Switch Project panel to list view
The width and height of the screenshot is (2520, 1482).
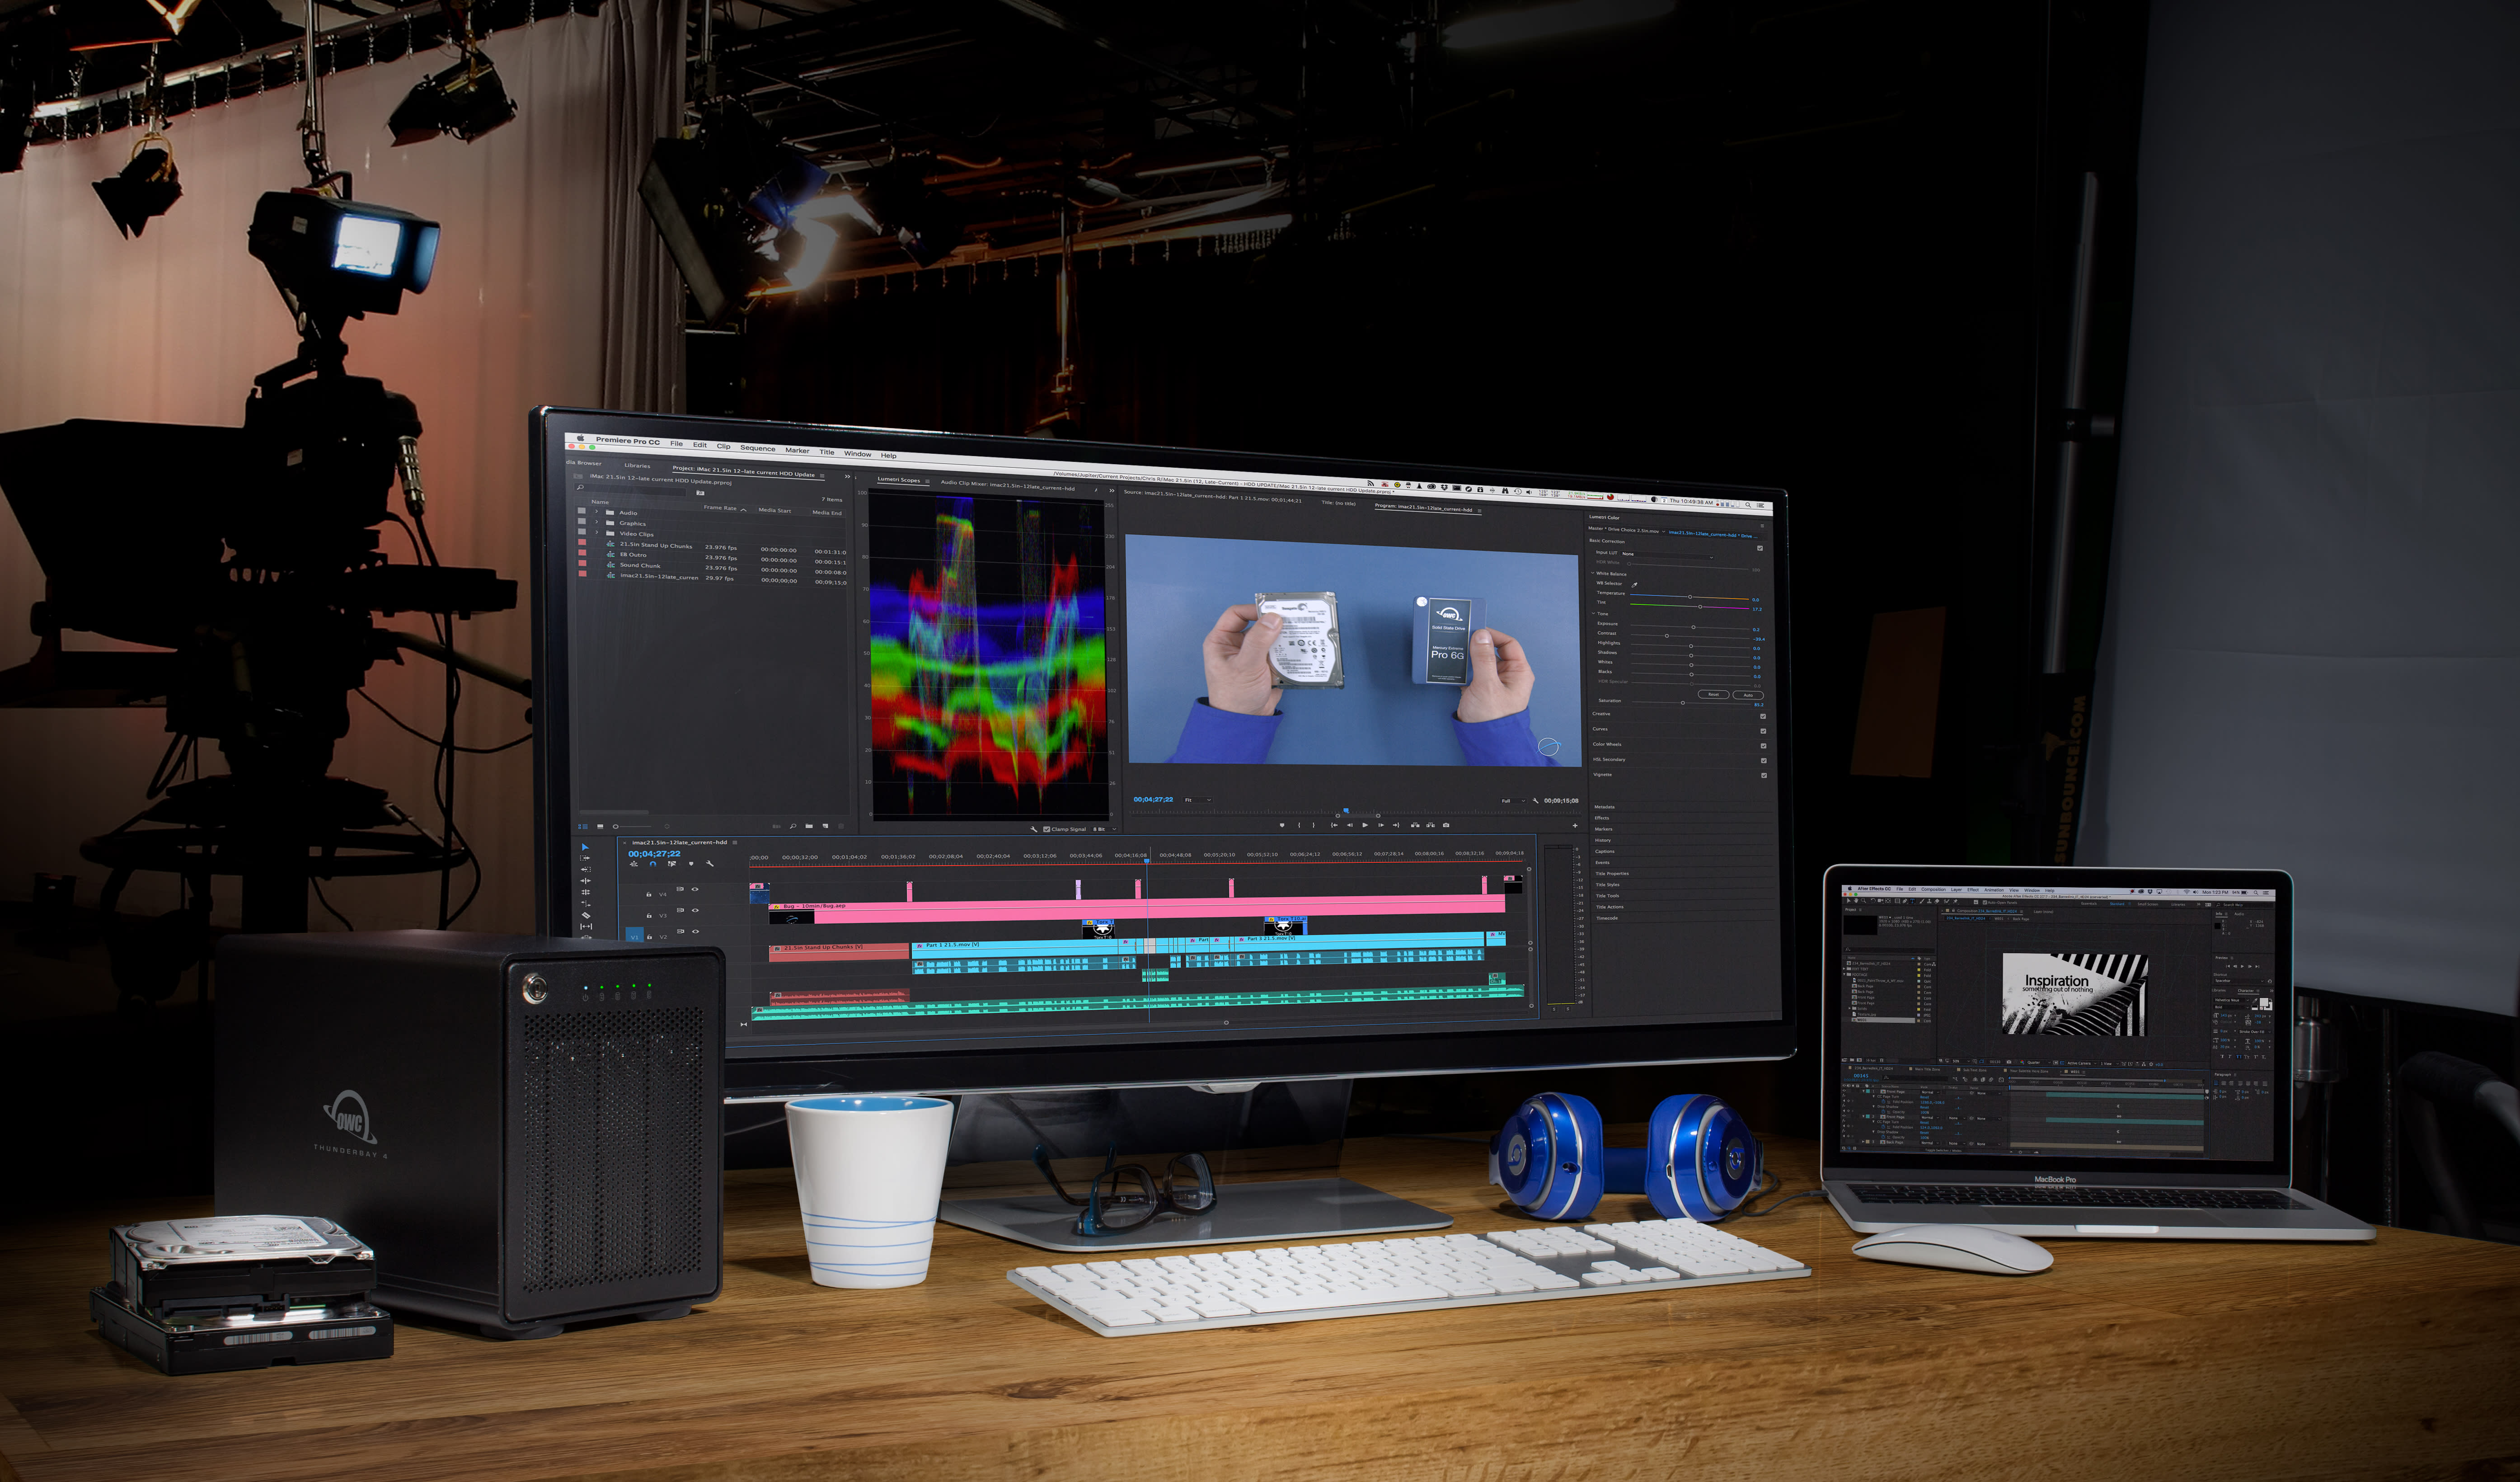[582, 826]
